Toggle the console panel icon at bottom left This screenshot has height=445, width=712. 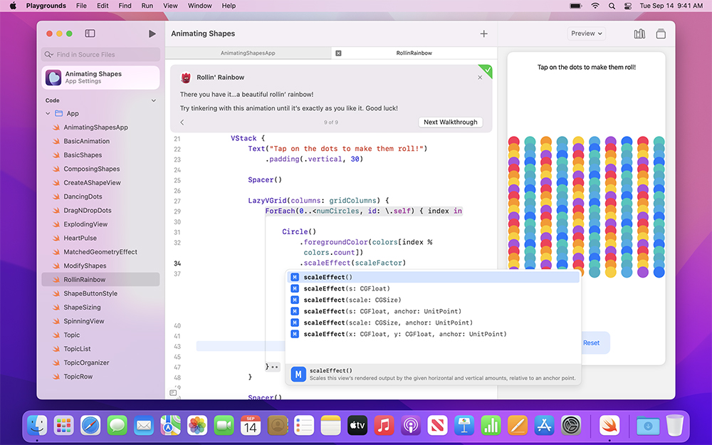tap(173, 392)
